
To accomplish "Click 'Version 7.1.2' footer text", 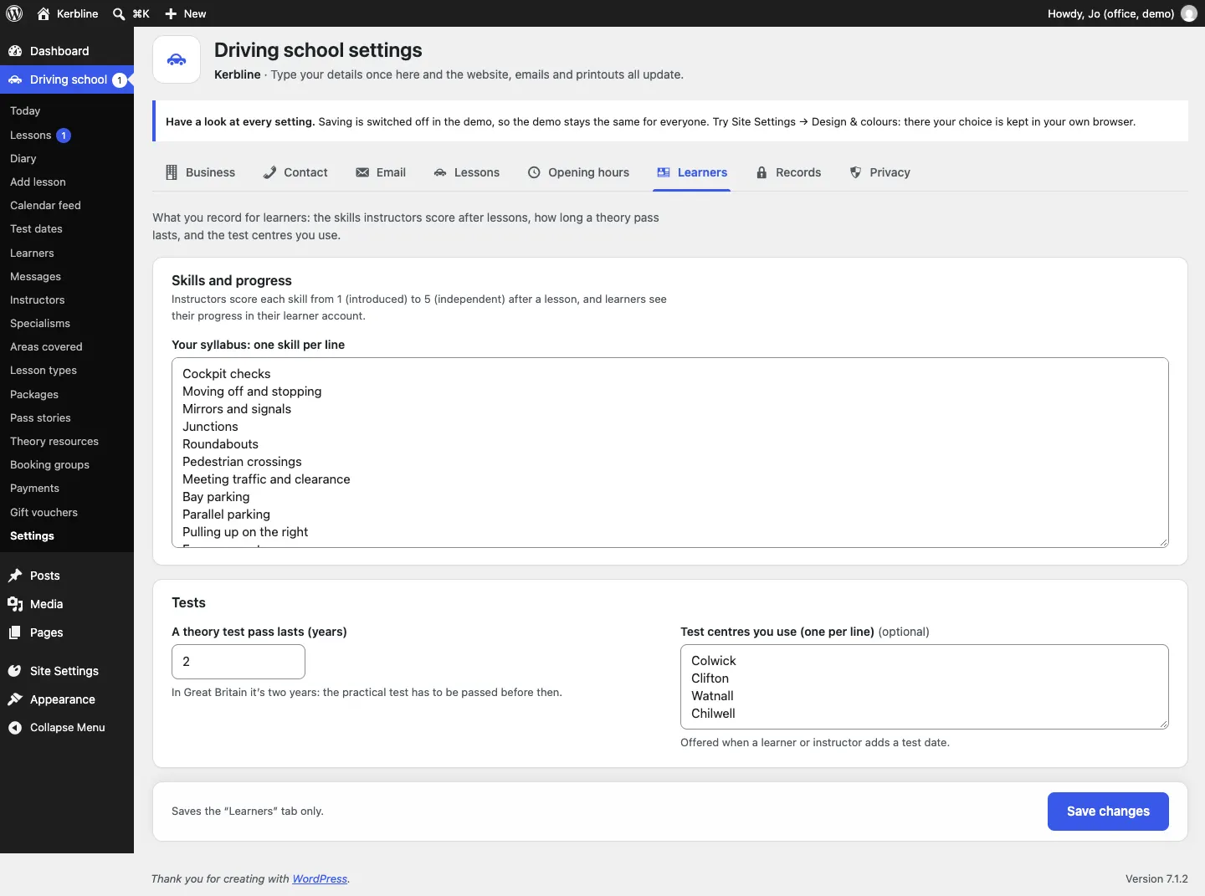I will pos(1156,878).
